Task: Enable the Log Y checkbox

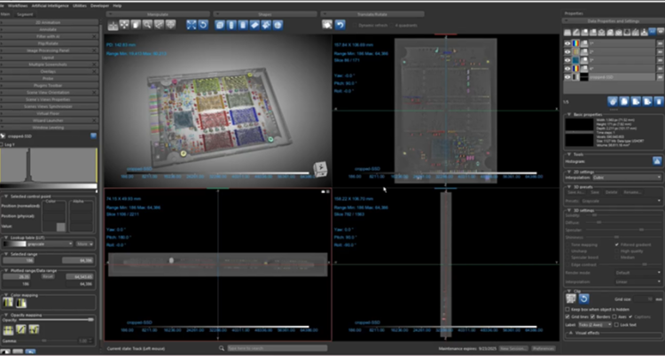Action: point(2,144)
